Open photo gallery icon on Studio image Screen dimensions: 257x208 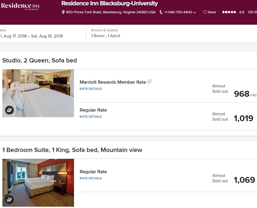click(x=10, y=110)
